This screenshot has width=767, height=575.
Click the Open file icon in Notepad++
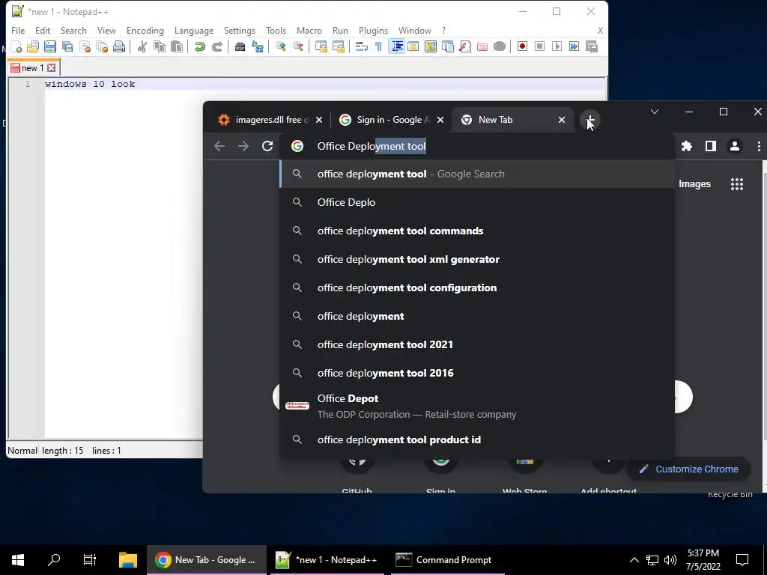tap(33, 46)
